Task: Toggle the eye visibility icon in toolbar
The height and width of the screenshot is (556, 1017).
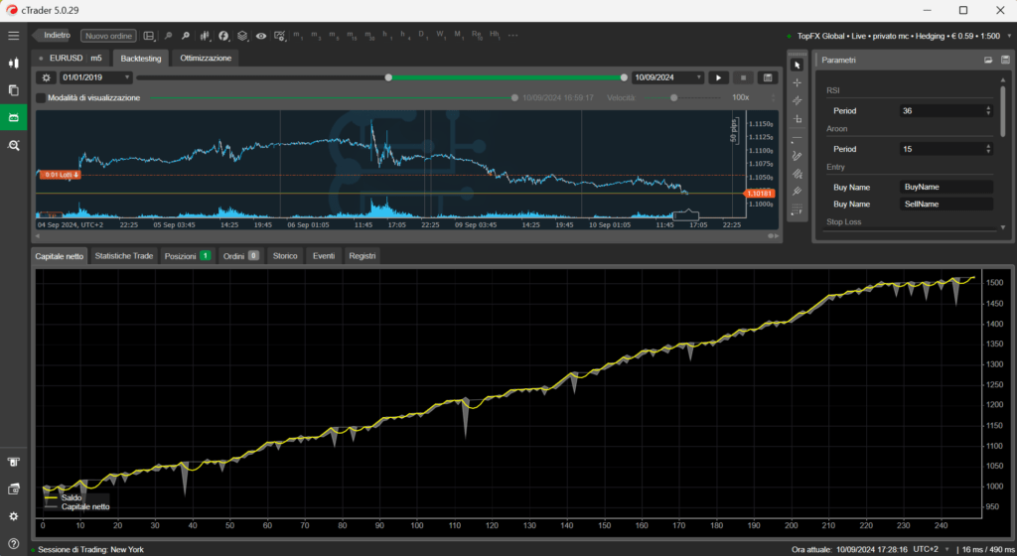Action: pos(261,36)
